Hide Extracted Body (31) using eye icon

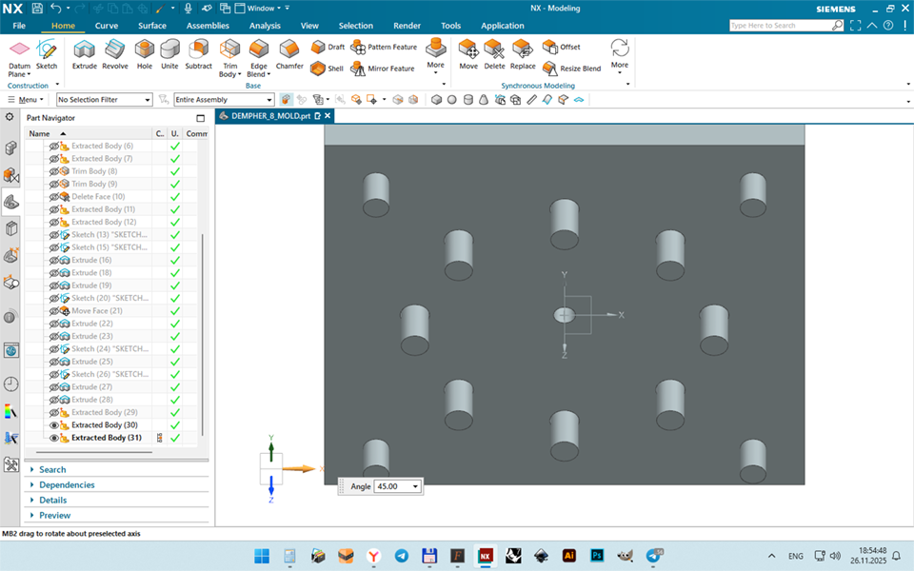(54, 438)
